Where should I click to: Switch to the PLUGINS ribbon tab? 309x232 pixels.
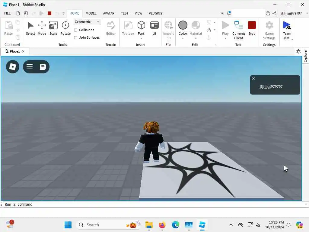click(155, 13)
